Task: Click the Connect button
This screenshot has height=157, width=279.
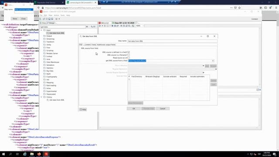Action: click(255, 19)
